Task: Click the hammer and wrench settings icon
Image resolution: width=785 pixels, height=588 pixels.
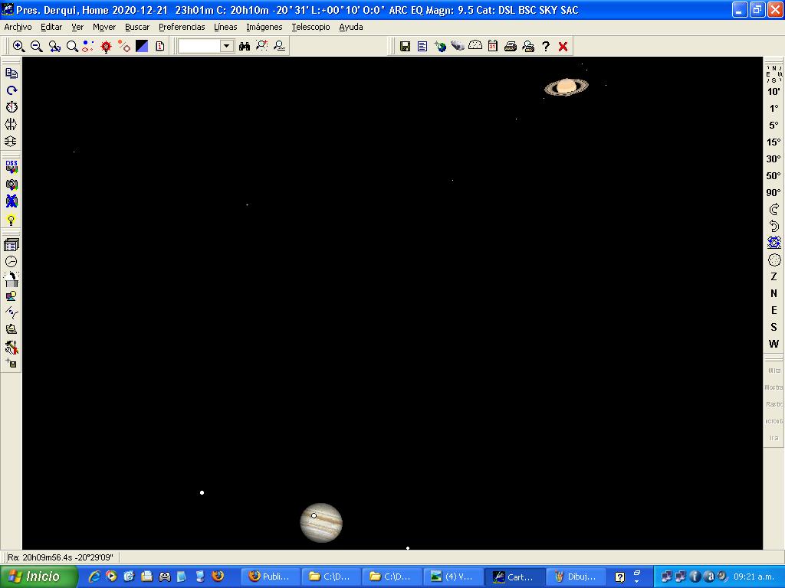Action: [11, 347]
